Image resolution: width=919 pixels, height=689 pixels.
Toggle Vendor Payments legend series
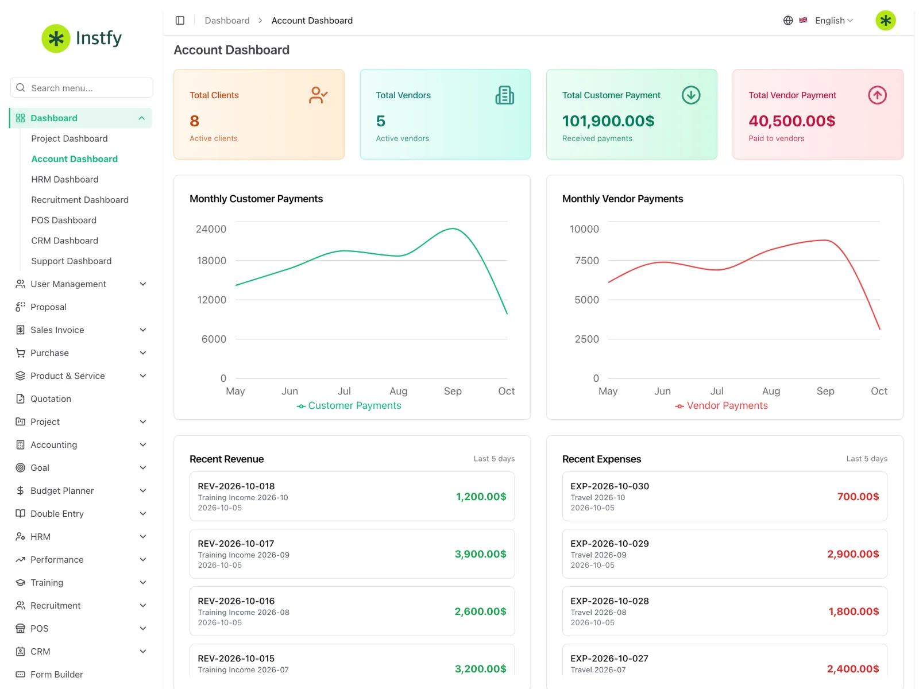pos(721,406)
